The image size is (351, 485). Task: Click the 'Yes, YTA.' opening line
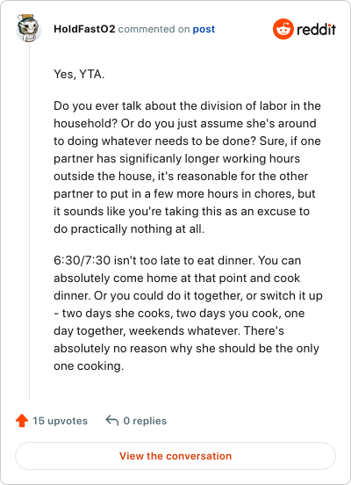[x=79, y=74]
